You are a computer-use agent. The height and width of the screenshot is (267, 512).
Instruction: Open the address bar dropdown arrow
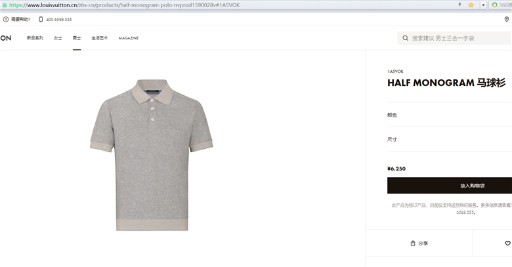click(483, 5)
